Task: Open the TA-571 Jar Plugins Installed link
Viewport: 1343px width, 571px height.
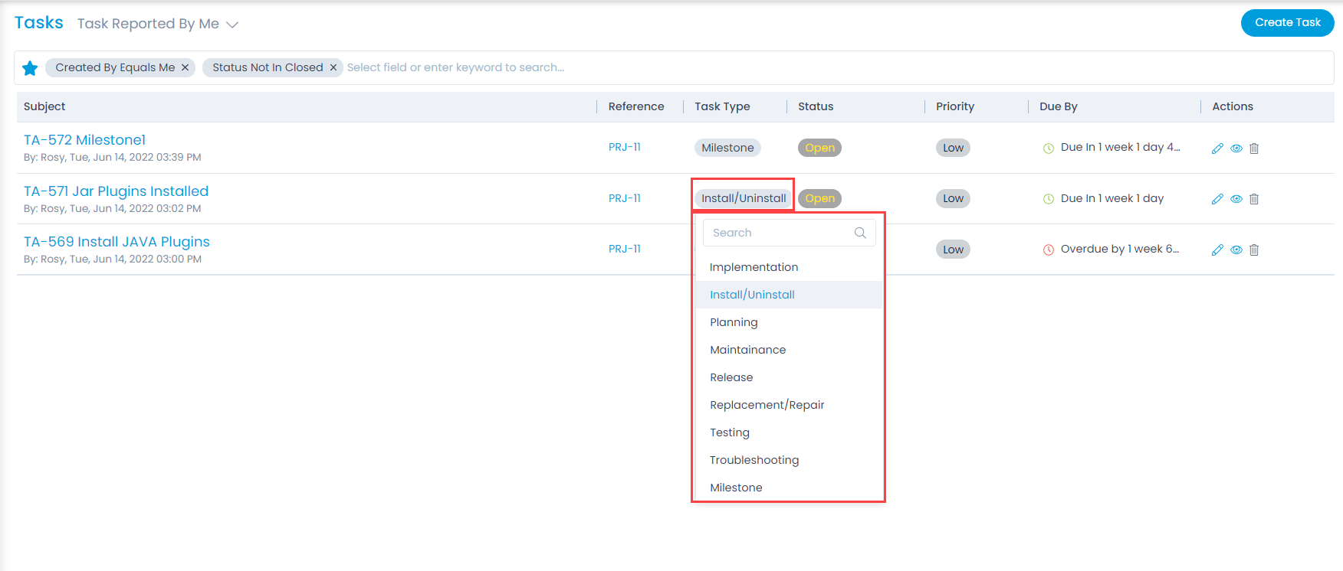Action: (116, 191)
